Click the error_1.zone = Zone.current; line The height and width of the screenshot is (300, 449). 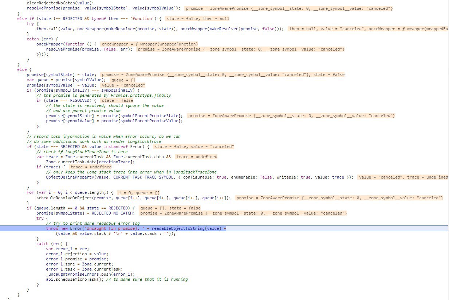point(79,264)
